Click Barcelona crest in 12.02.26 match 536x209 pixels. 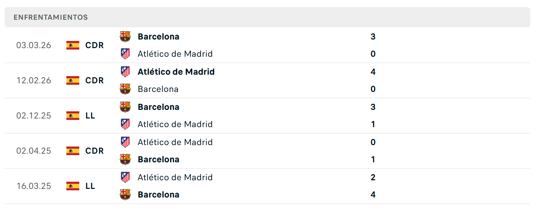tap(125, 89)
